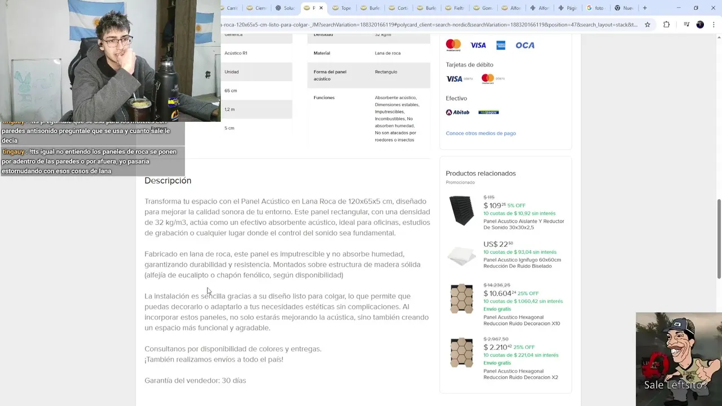Click the OCA card logo
722x406 pixels.
(x=525, y=45)
